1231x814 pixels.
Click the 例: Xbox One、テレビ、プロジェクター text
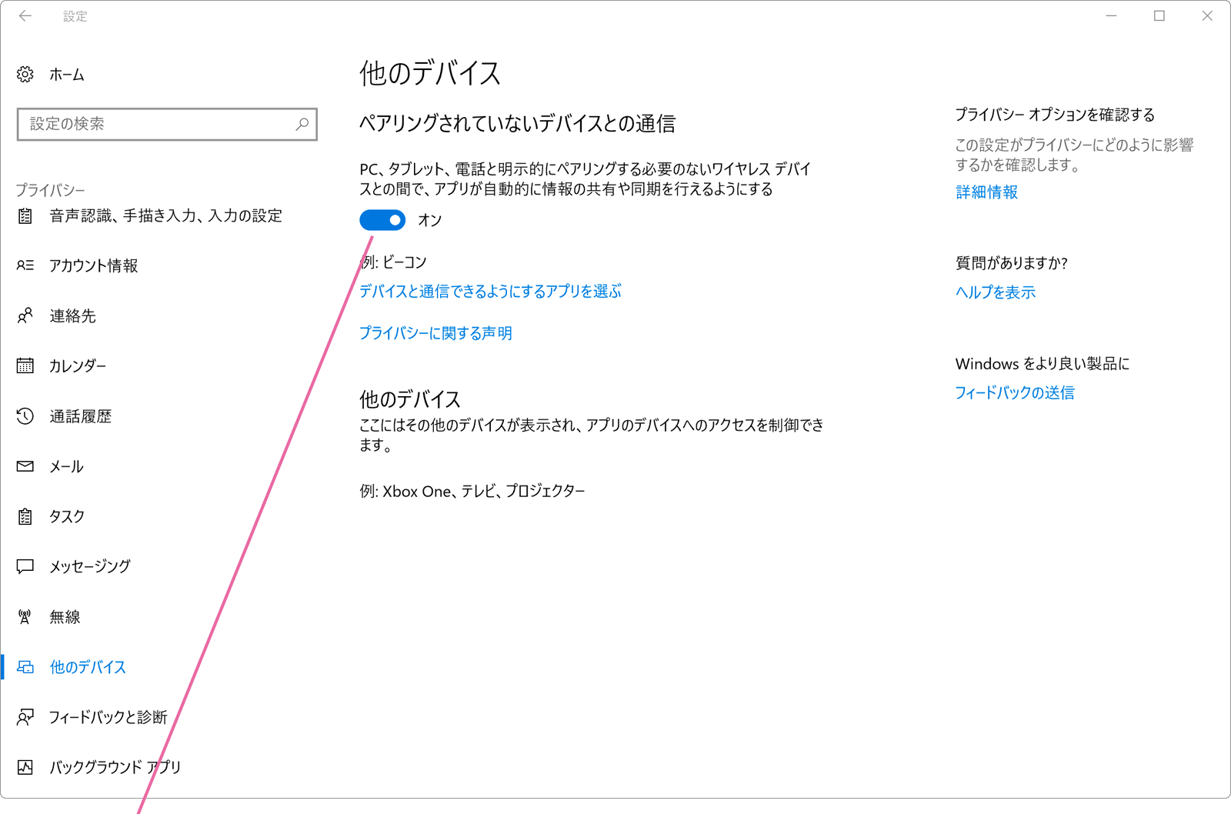[x=472, y=491]
